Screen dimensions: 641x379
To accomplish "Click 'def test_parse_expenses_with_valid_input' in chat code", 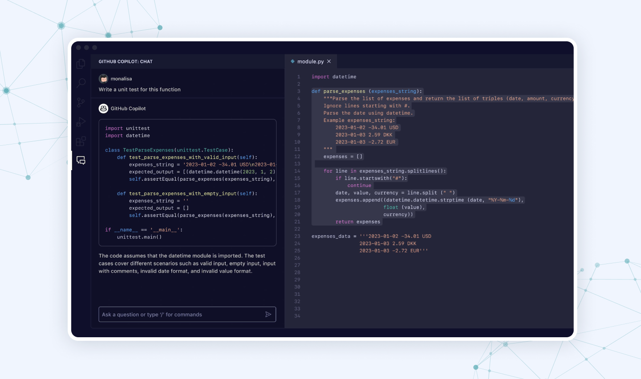I will pos(187,157).
